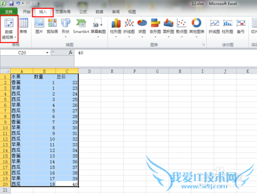The image size is (257, 194).
Task: Switch to the Home (开始) tab
Action: (x=27, y=12)
